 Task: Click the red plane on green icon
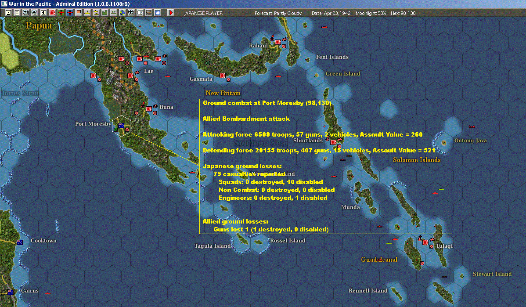(61, 13)
